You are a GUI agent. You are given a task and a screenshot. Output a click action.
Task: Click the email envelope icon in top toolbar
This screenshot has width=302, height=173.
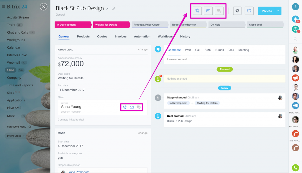click(x=208, y=11)
